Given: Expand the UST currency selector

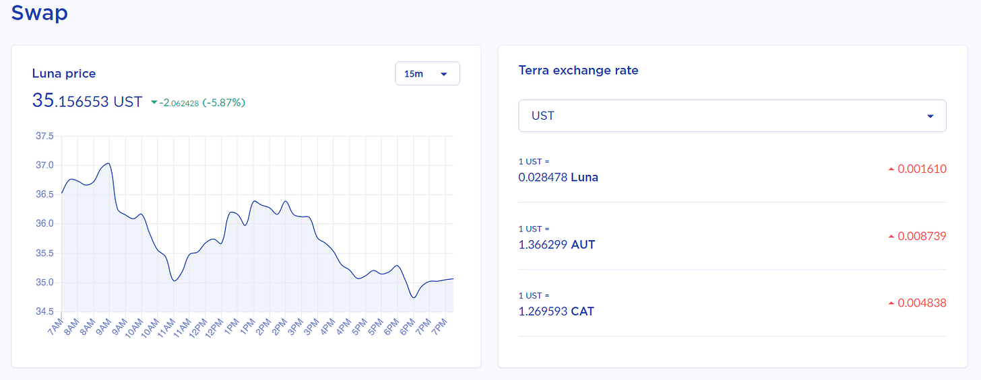Looking at the screenshot, I should (x=732, y=116).
